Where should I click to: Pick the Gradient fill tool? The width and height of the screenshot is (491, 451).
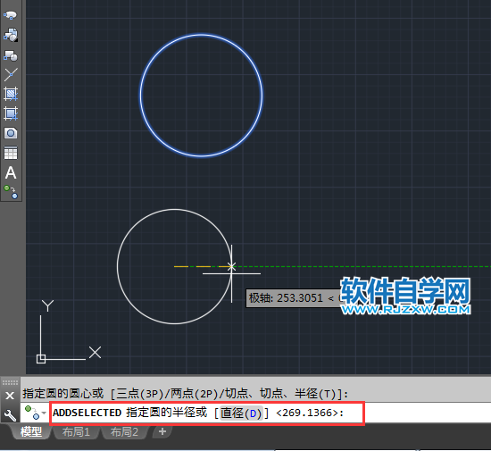[x=11, y=113]
